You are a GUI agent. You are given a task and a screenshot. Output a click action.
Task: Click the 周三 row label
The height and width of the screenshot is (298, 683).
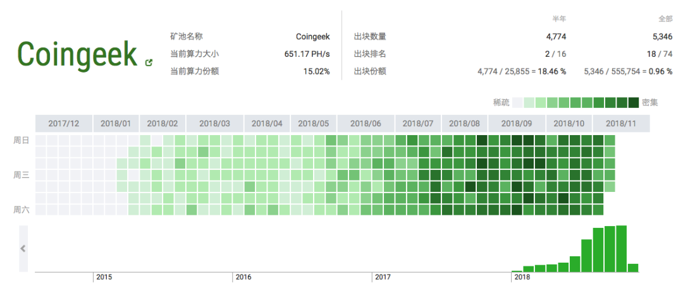(22, 176)
